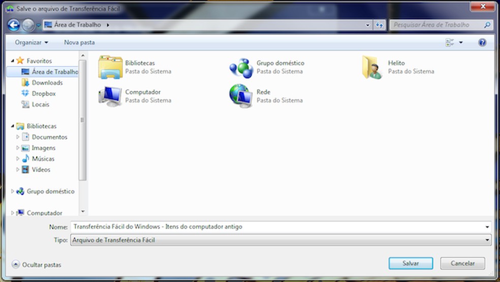Open the recent locations arrow beside Forward
Image resolution: width=500 pixels, height=282 pixels.
pyautogui.click(x=38, y=25)
